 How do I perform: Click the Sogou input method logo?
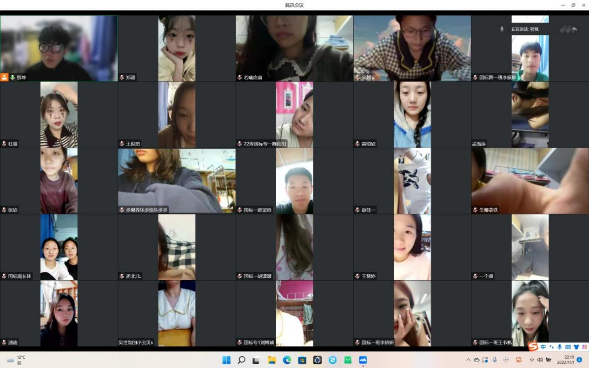pyautogui.click(x=533, y=347)
